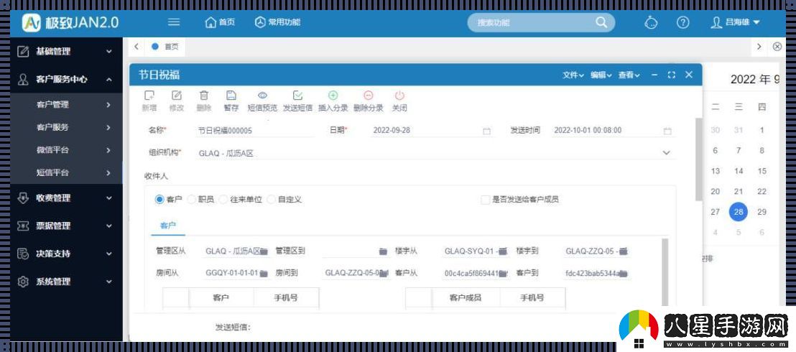Expand 票据管理 sidebar section

[x=66, y=226]
